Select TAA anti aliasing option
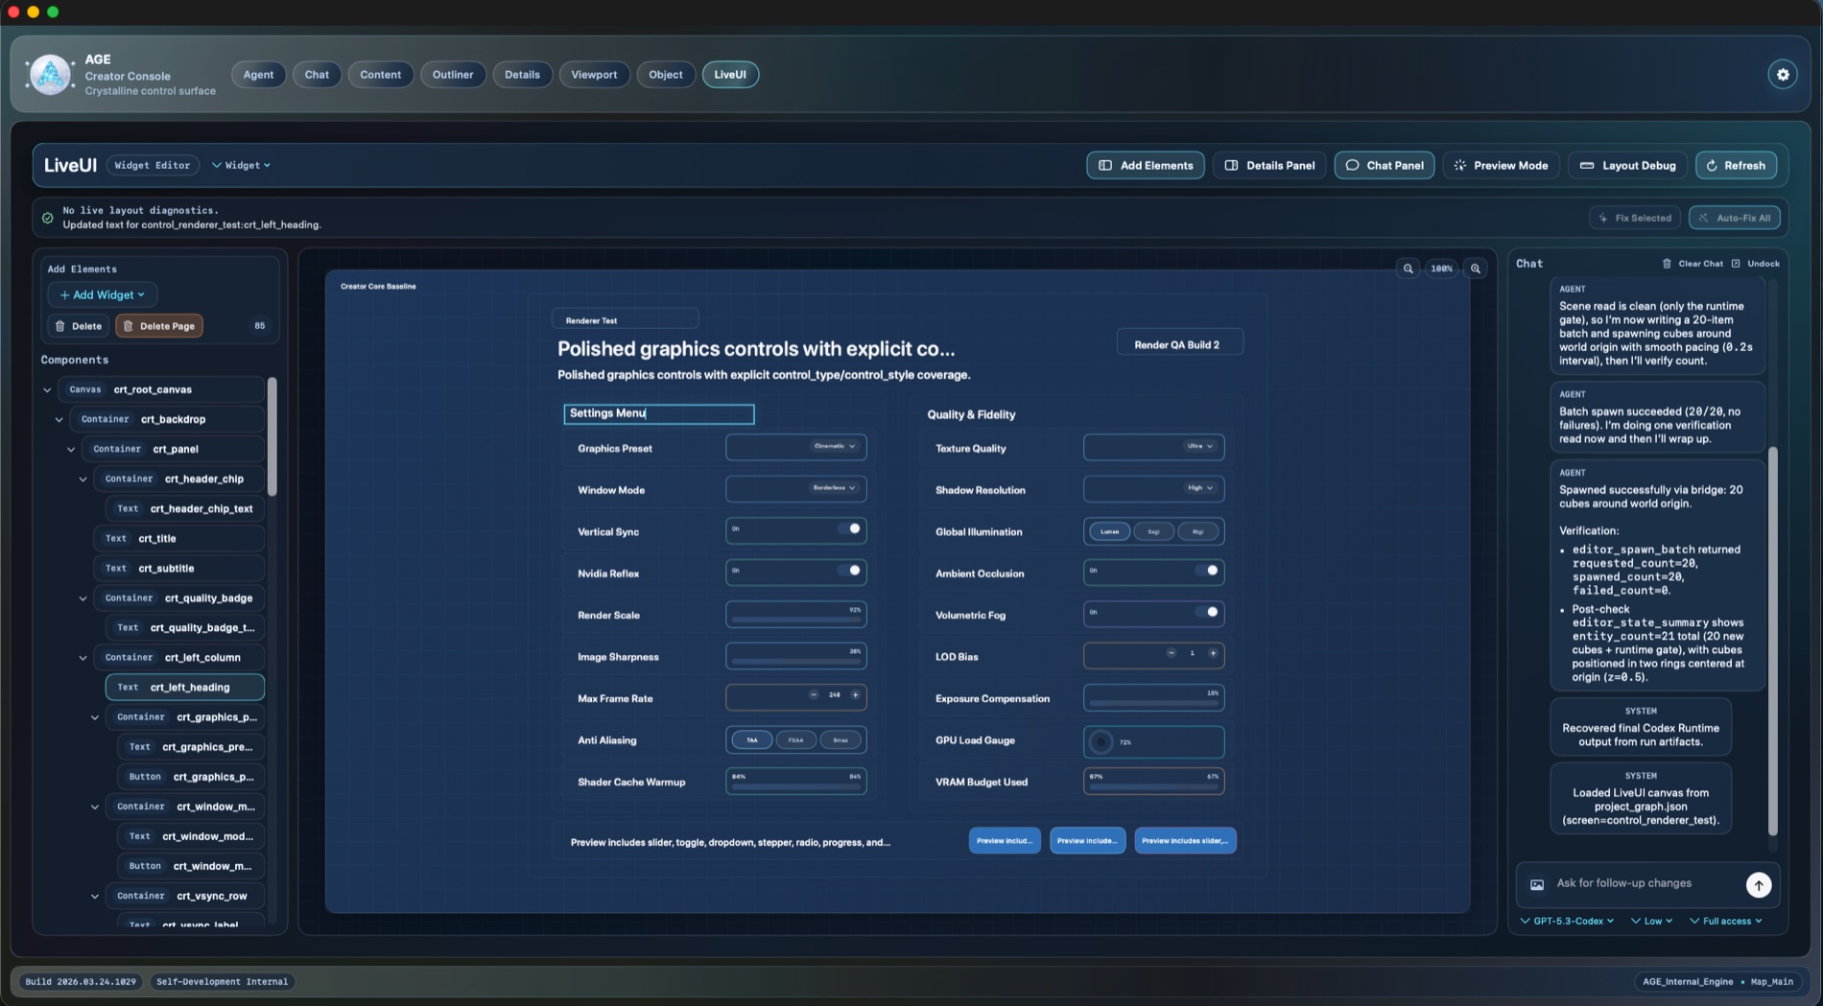 [x=752, y=740]
